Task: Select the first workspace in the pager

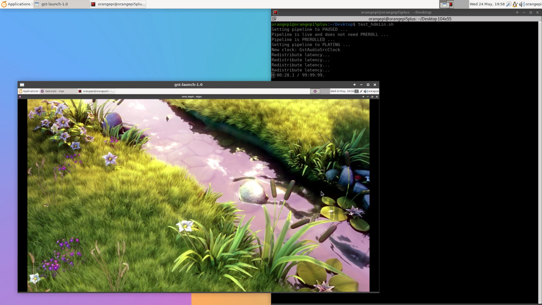Action: point(446,4)
